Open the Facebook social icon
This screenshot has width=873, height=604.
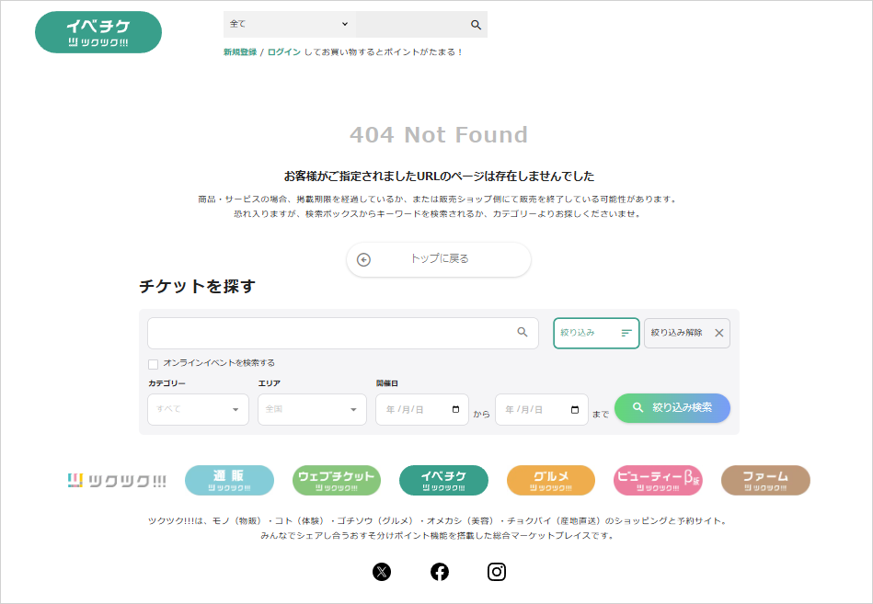pyautogui.click(x=440, y=572)
